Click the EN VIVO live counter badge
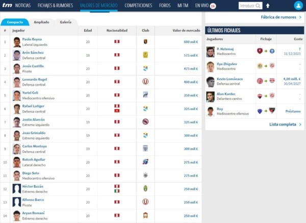The width and height of the screenshot is (306, 223). pos(213,6)
